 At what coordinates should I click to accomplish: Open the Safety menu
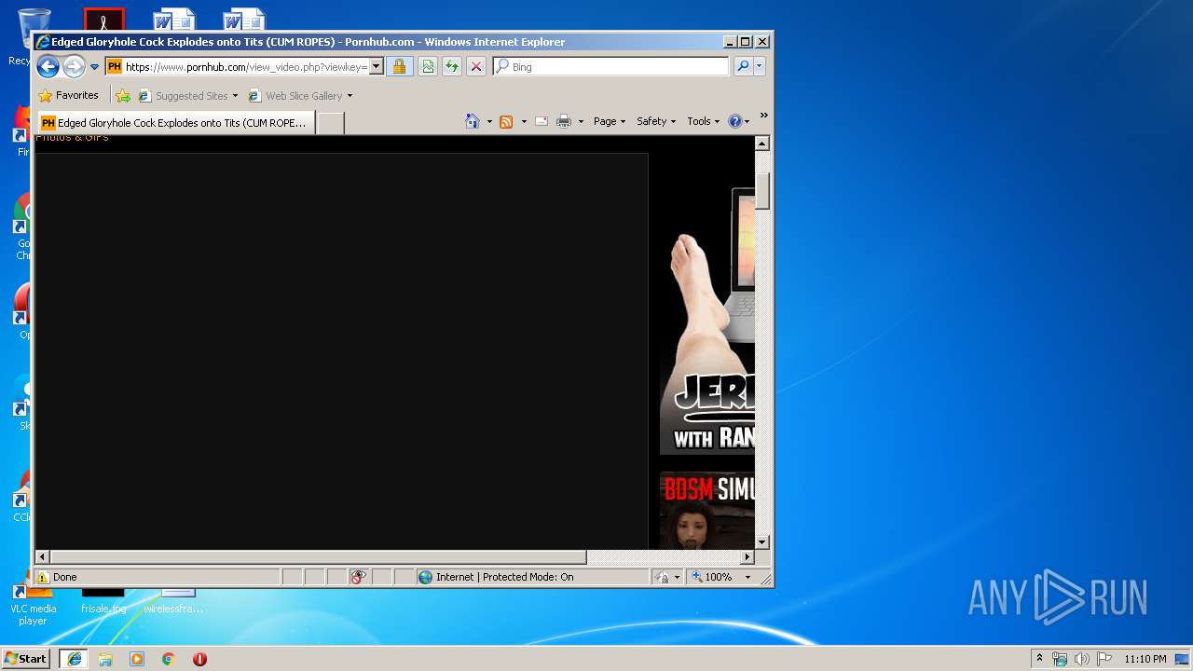(x=656, y=121)
